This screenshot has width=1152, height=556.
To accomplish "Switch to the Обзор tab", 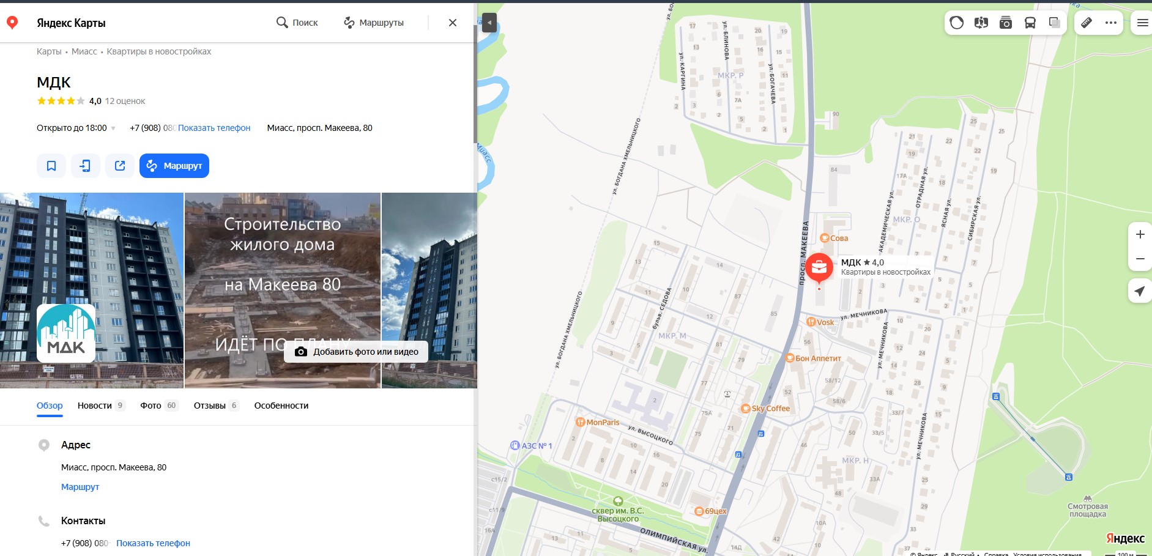I will click(50, 406).
